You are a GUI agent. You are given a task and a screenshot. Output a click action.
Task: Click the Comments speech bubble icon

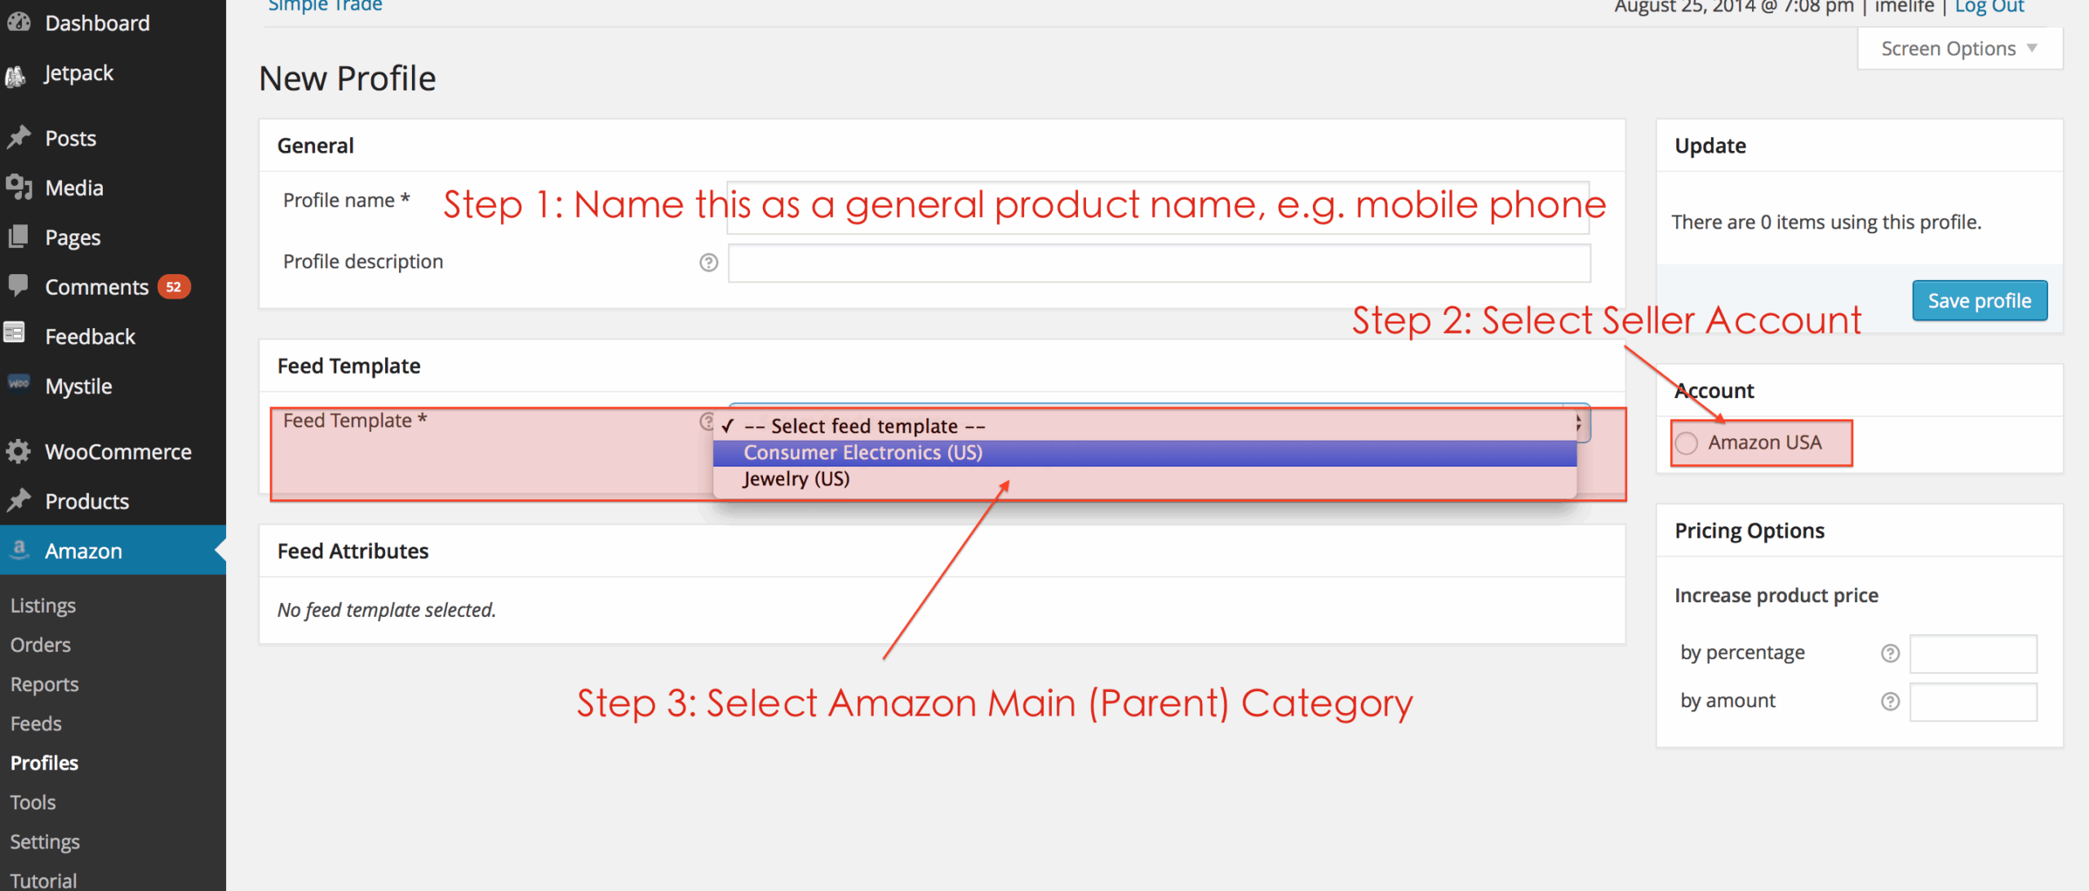point(18,286)
